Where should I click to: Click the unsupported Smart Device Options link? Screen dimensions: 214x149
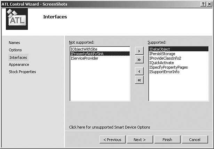110,127
